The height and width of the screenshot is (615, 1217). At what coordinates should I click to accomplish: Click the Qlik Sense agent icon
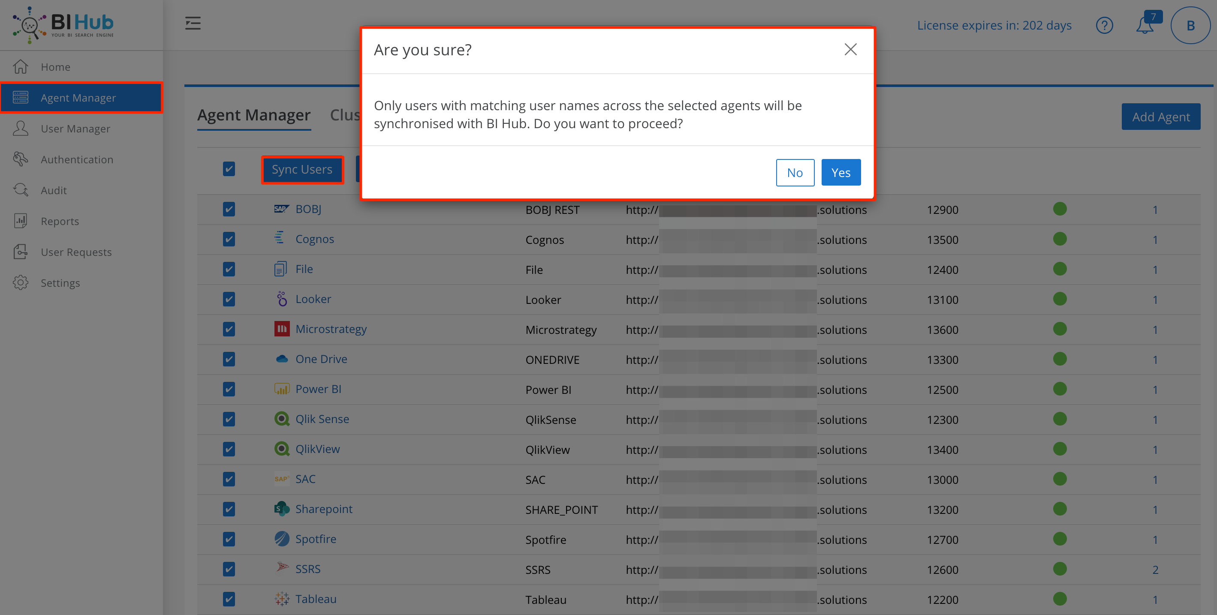[282, 419]
